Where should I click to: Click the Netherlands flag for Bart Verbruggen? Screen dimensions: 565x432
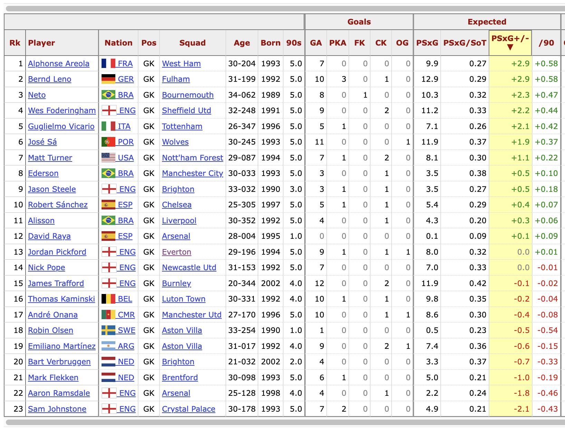point(108,362)
